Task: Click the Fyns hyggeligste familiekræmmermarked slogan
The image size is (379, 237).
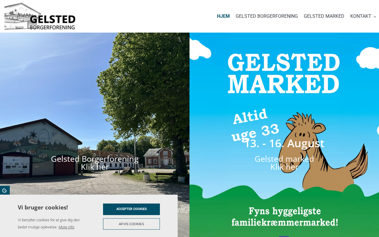Action: (285, 217)
